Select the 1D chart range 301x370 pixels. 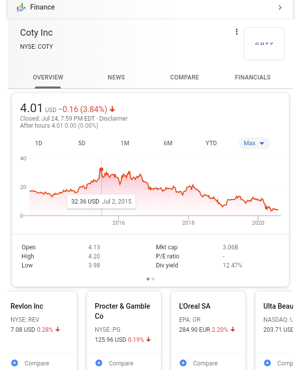pyautogui.click(x=39, y=143)
